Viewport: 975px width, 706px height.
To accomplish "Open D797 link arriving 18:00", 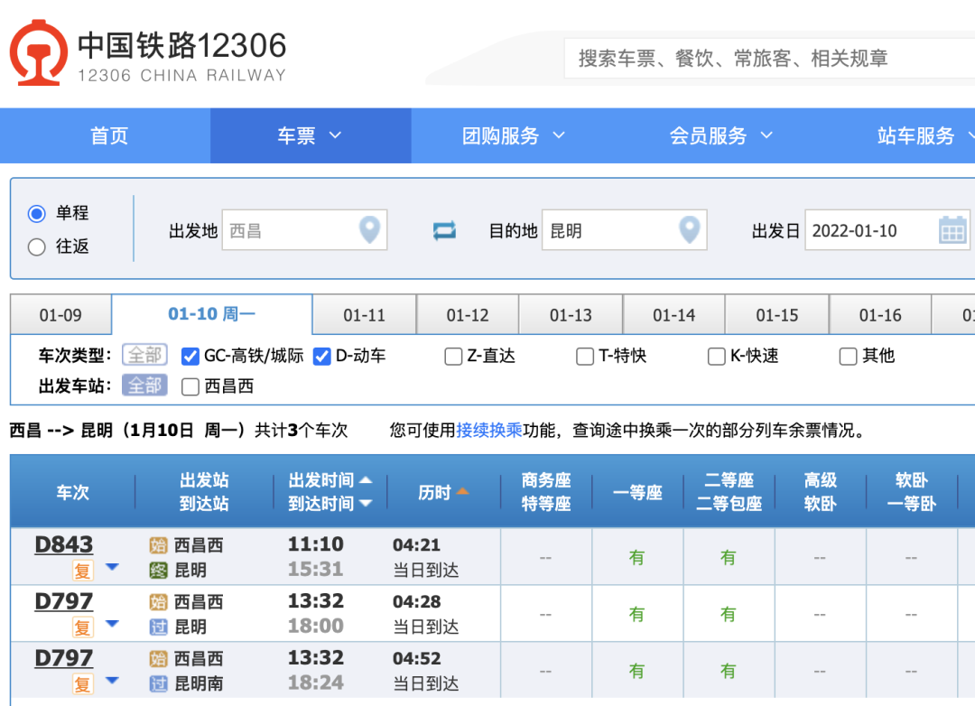I will (63, 601).
